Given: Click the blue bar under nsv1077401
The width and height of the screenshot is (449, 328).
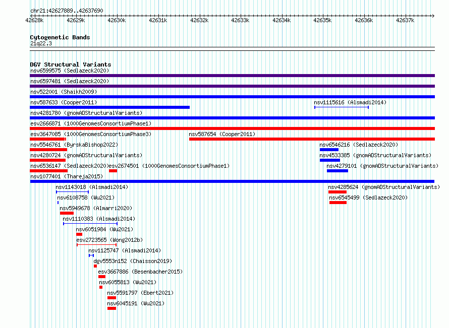Looking at the screenshot, I should tap(232, 181).
